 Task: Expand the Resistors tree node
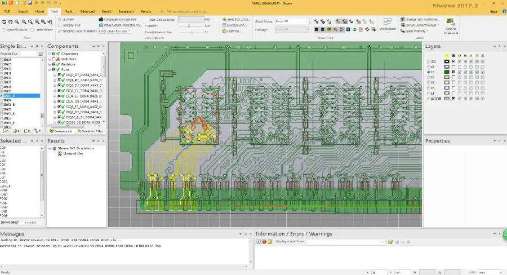50,64
